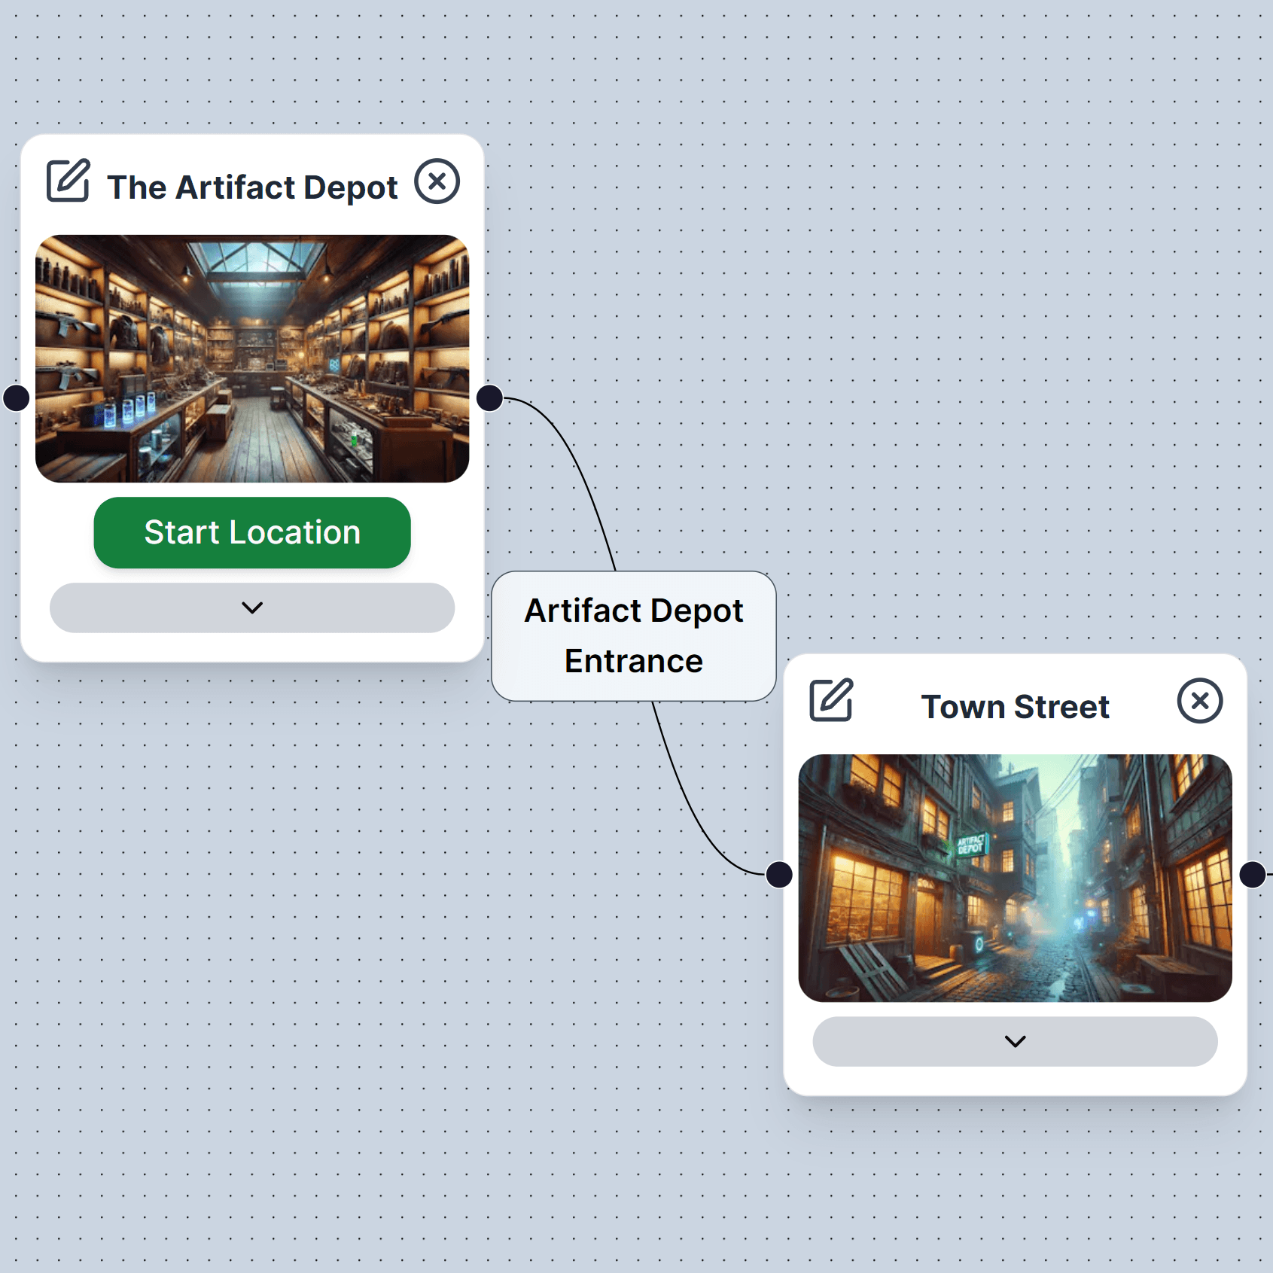Select the Town Street title text
Screen dimensions: 1273x1273
pos(1016,707)
